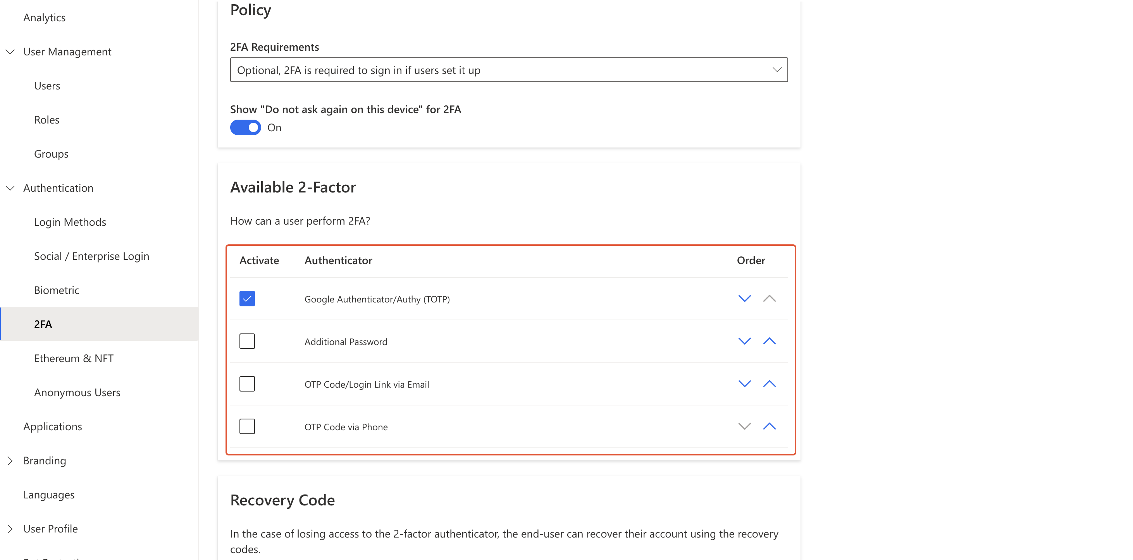Expand the User Profile section
The image size is (1133, 560).
[10, 529]
